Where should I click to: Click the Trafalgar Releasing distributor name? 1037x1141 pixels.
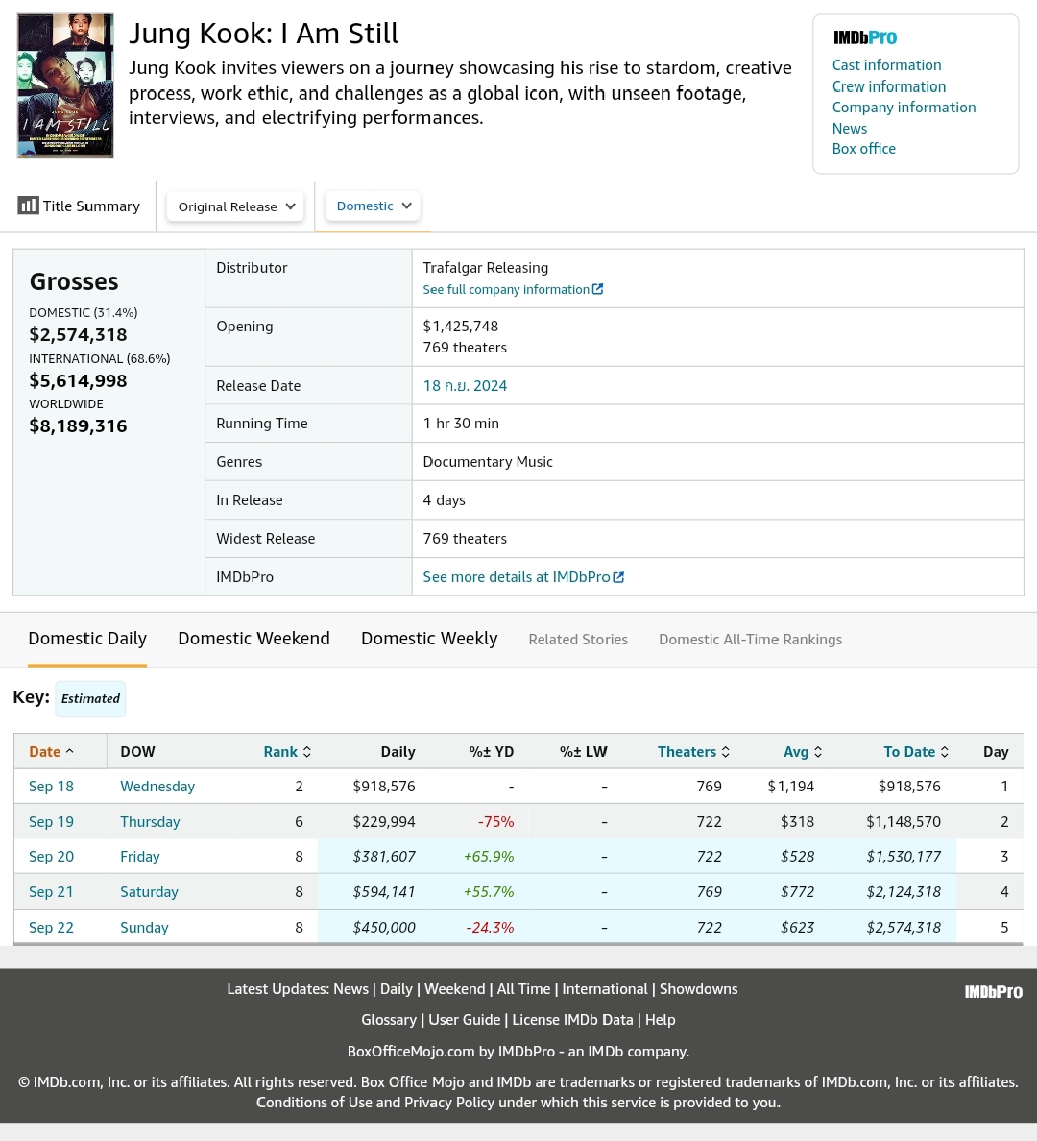pyautogui.click(x=486, y=268)
